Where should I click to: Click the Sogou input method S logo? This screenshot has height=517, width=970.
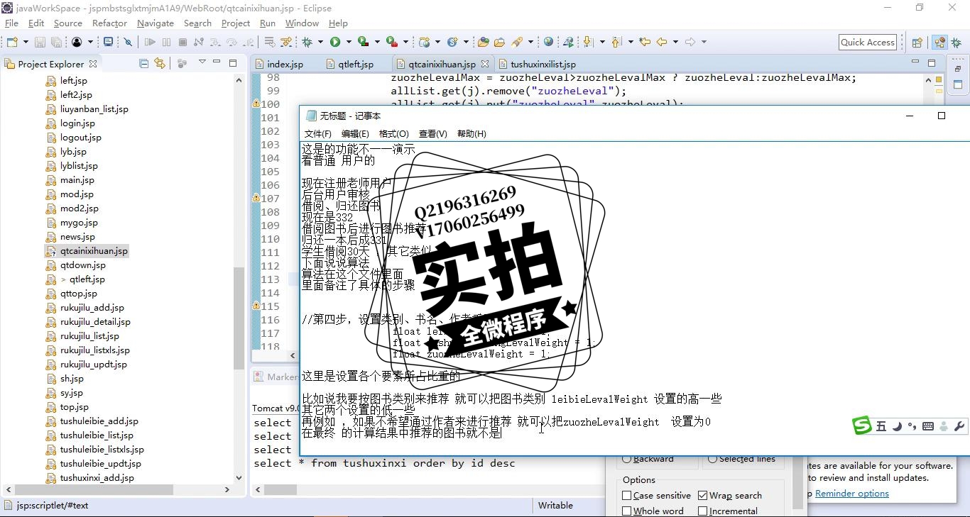(862, 425)
